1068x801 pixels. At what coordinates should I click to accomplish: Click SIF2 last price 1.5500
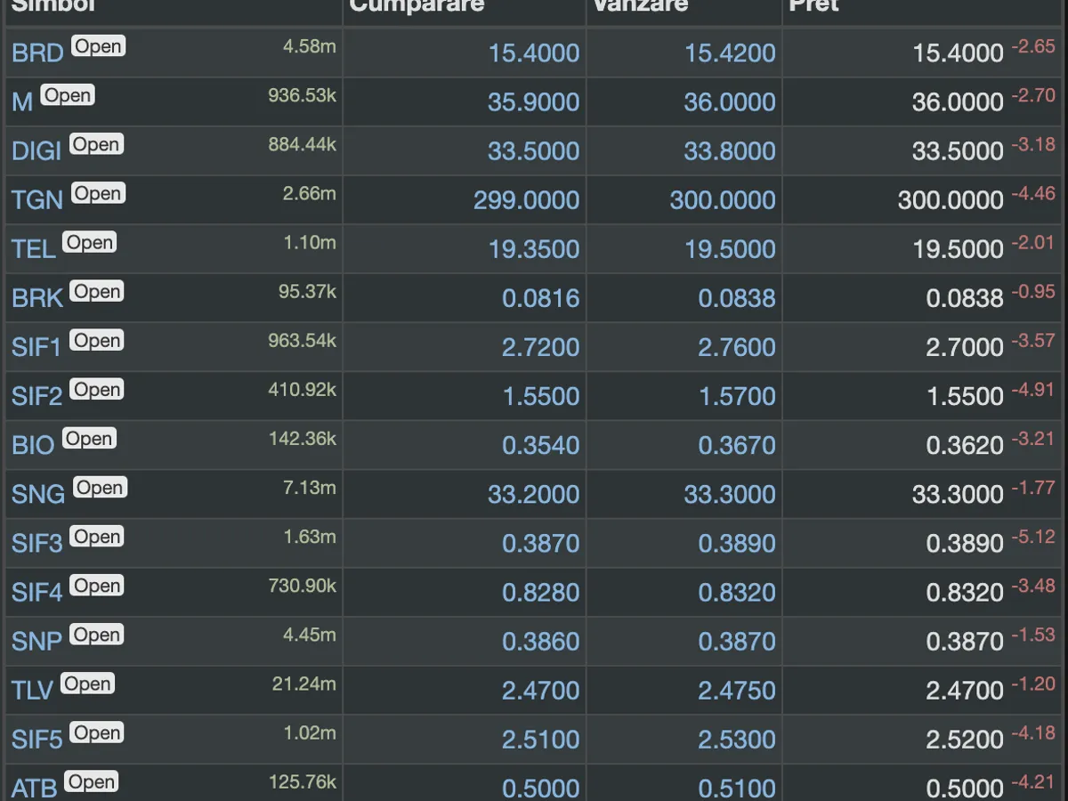click(x=966, y=396)
